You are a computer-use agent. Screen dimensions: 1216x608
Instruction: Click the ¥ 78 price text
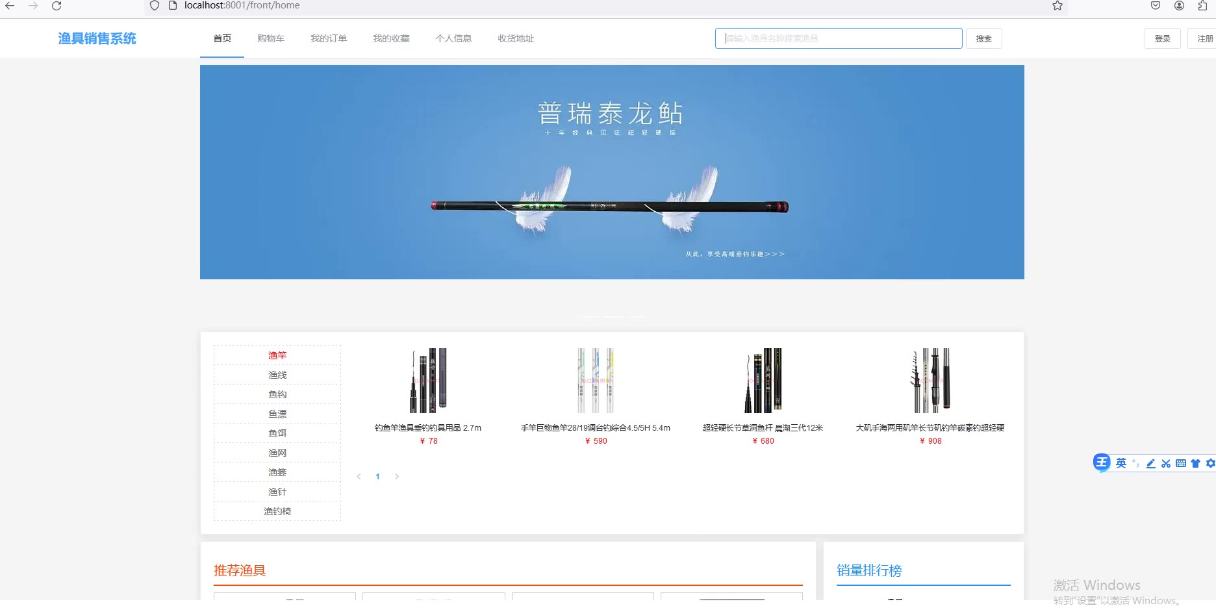pyautogui.click(x=429, y=441)
